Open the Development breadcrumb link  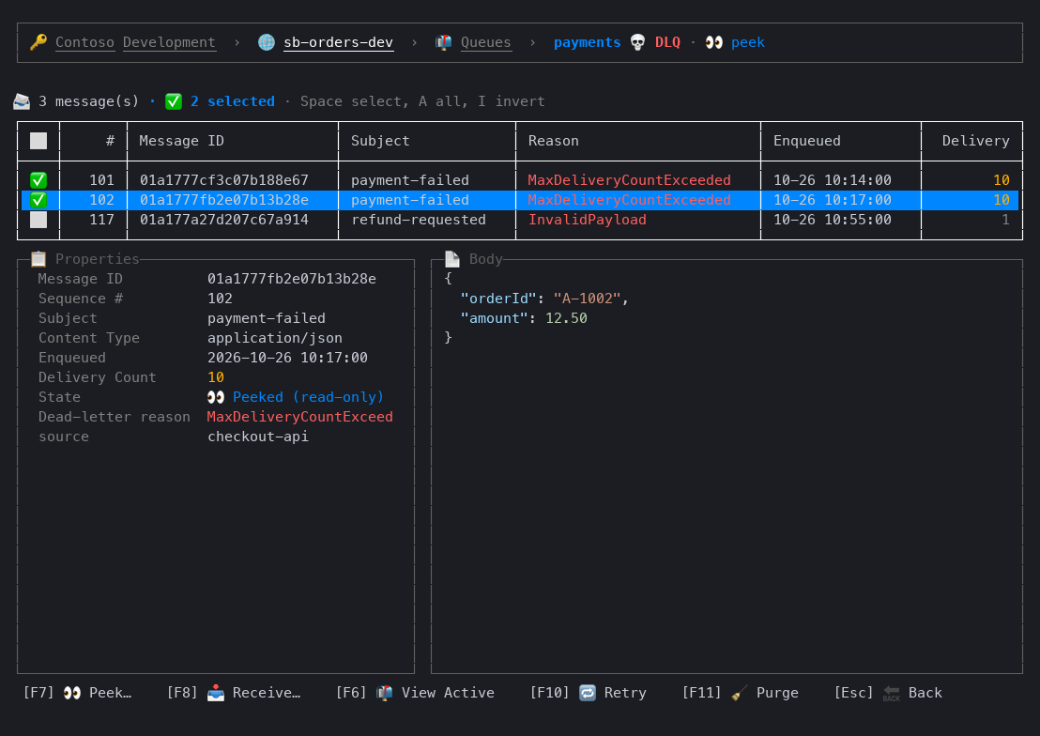(169, 42)
